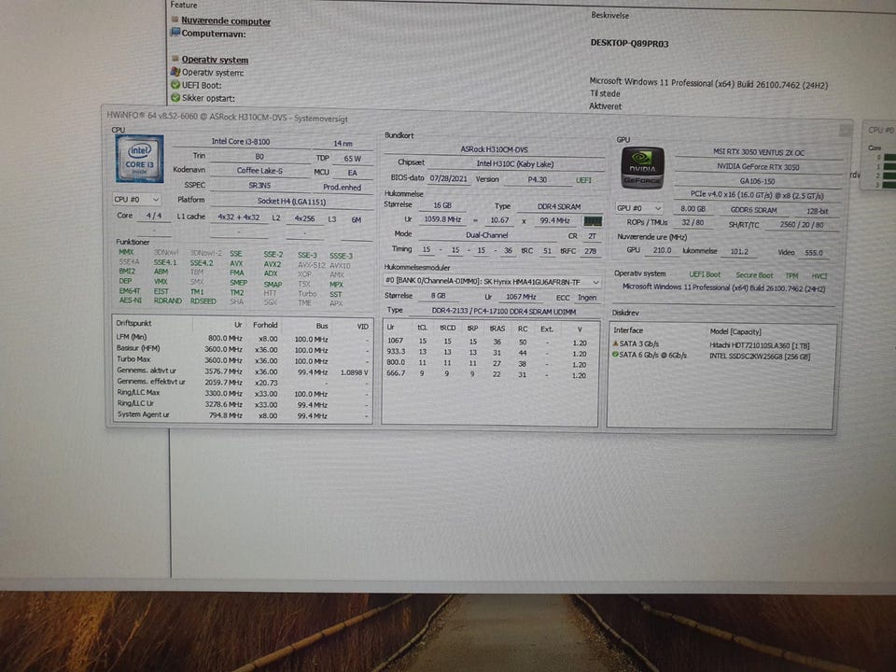Click the LFM (Min) row in Driftspunkt table
Image resolution: width=896 pixels, height=672 pixels.
(x=243, y=338)
